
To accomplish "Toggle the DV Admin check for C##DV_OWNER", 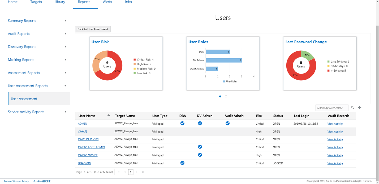I will 200,155.
